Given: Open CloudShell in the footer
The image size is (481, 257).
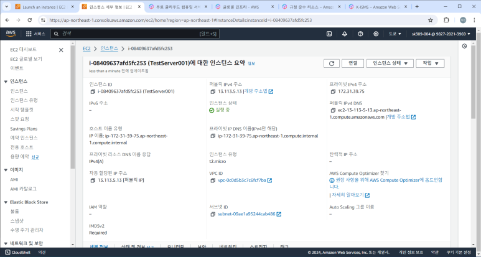Looking at the screenshot, I should (18, 253).
